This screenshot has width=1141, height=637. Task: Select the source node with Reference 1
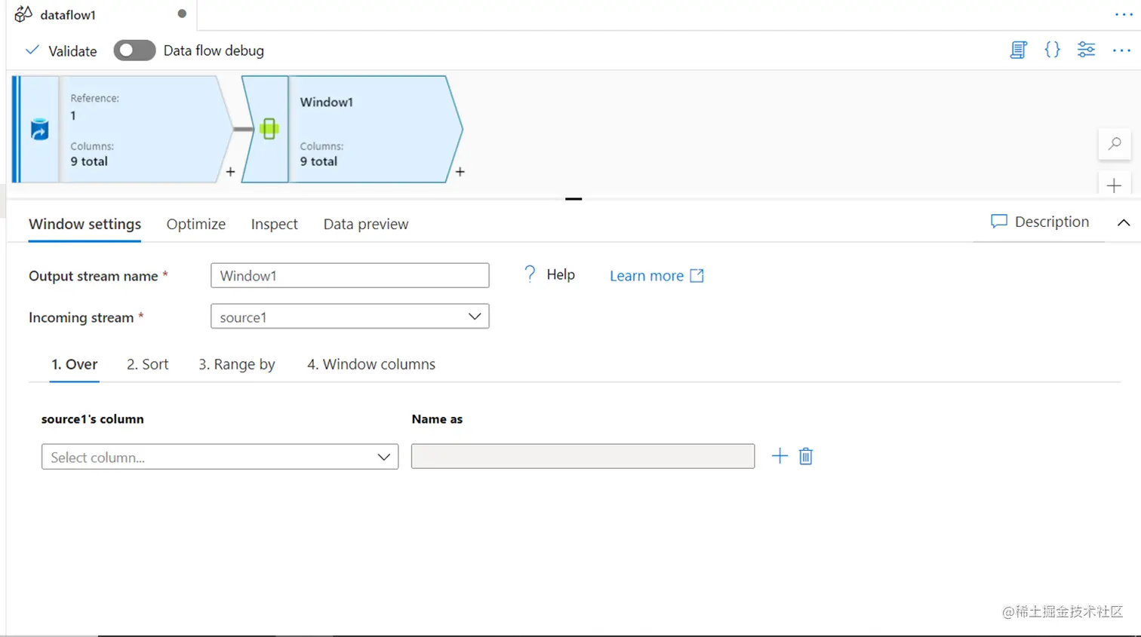point(125,129)
